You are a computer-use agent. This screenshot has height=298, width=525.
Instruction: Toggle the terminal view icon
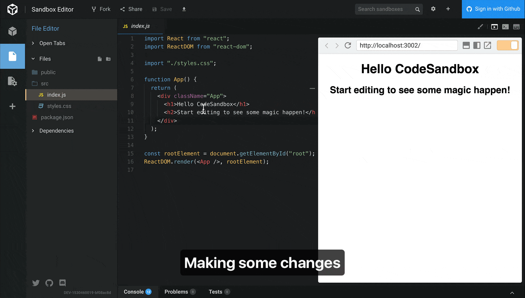[505, 27]
